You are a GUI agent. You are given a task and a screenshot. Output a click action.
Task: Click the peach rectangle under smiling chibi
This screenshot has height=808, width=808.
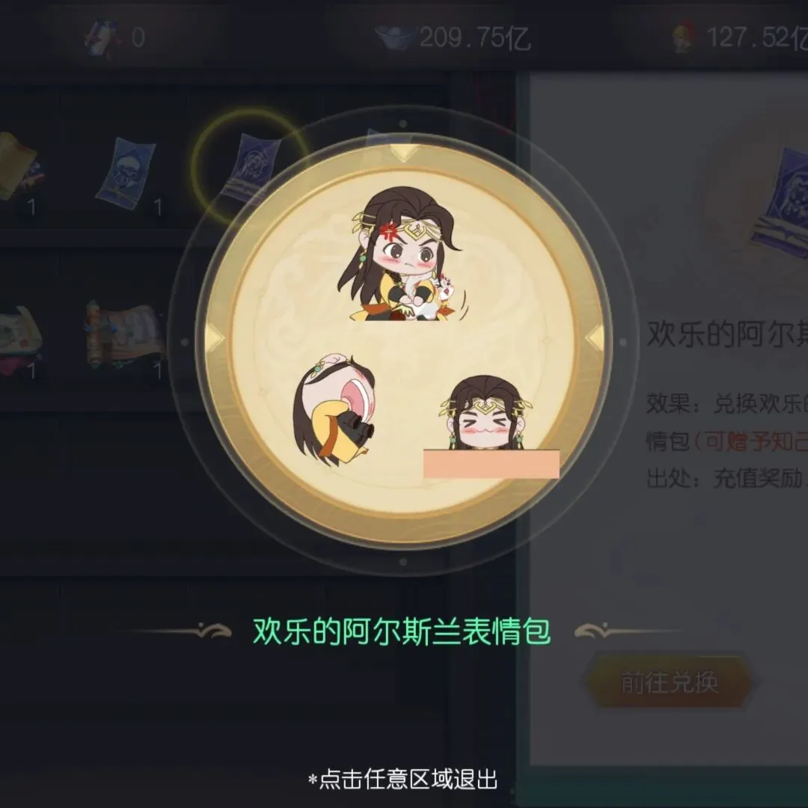point(491,464)
